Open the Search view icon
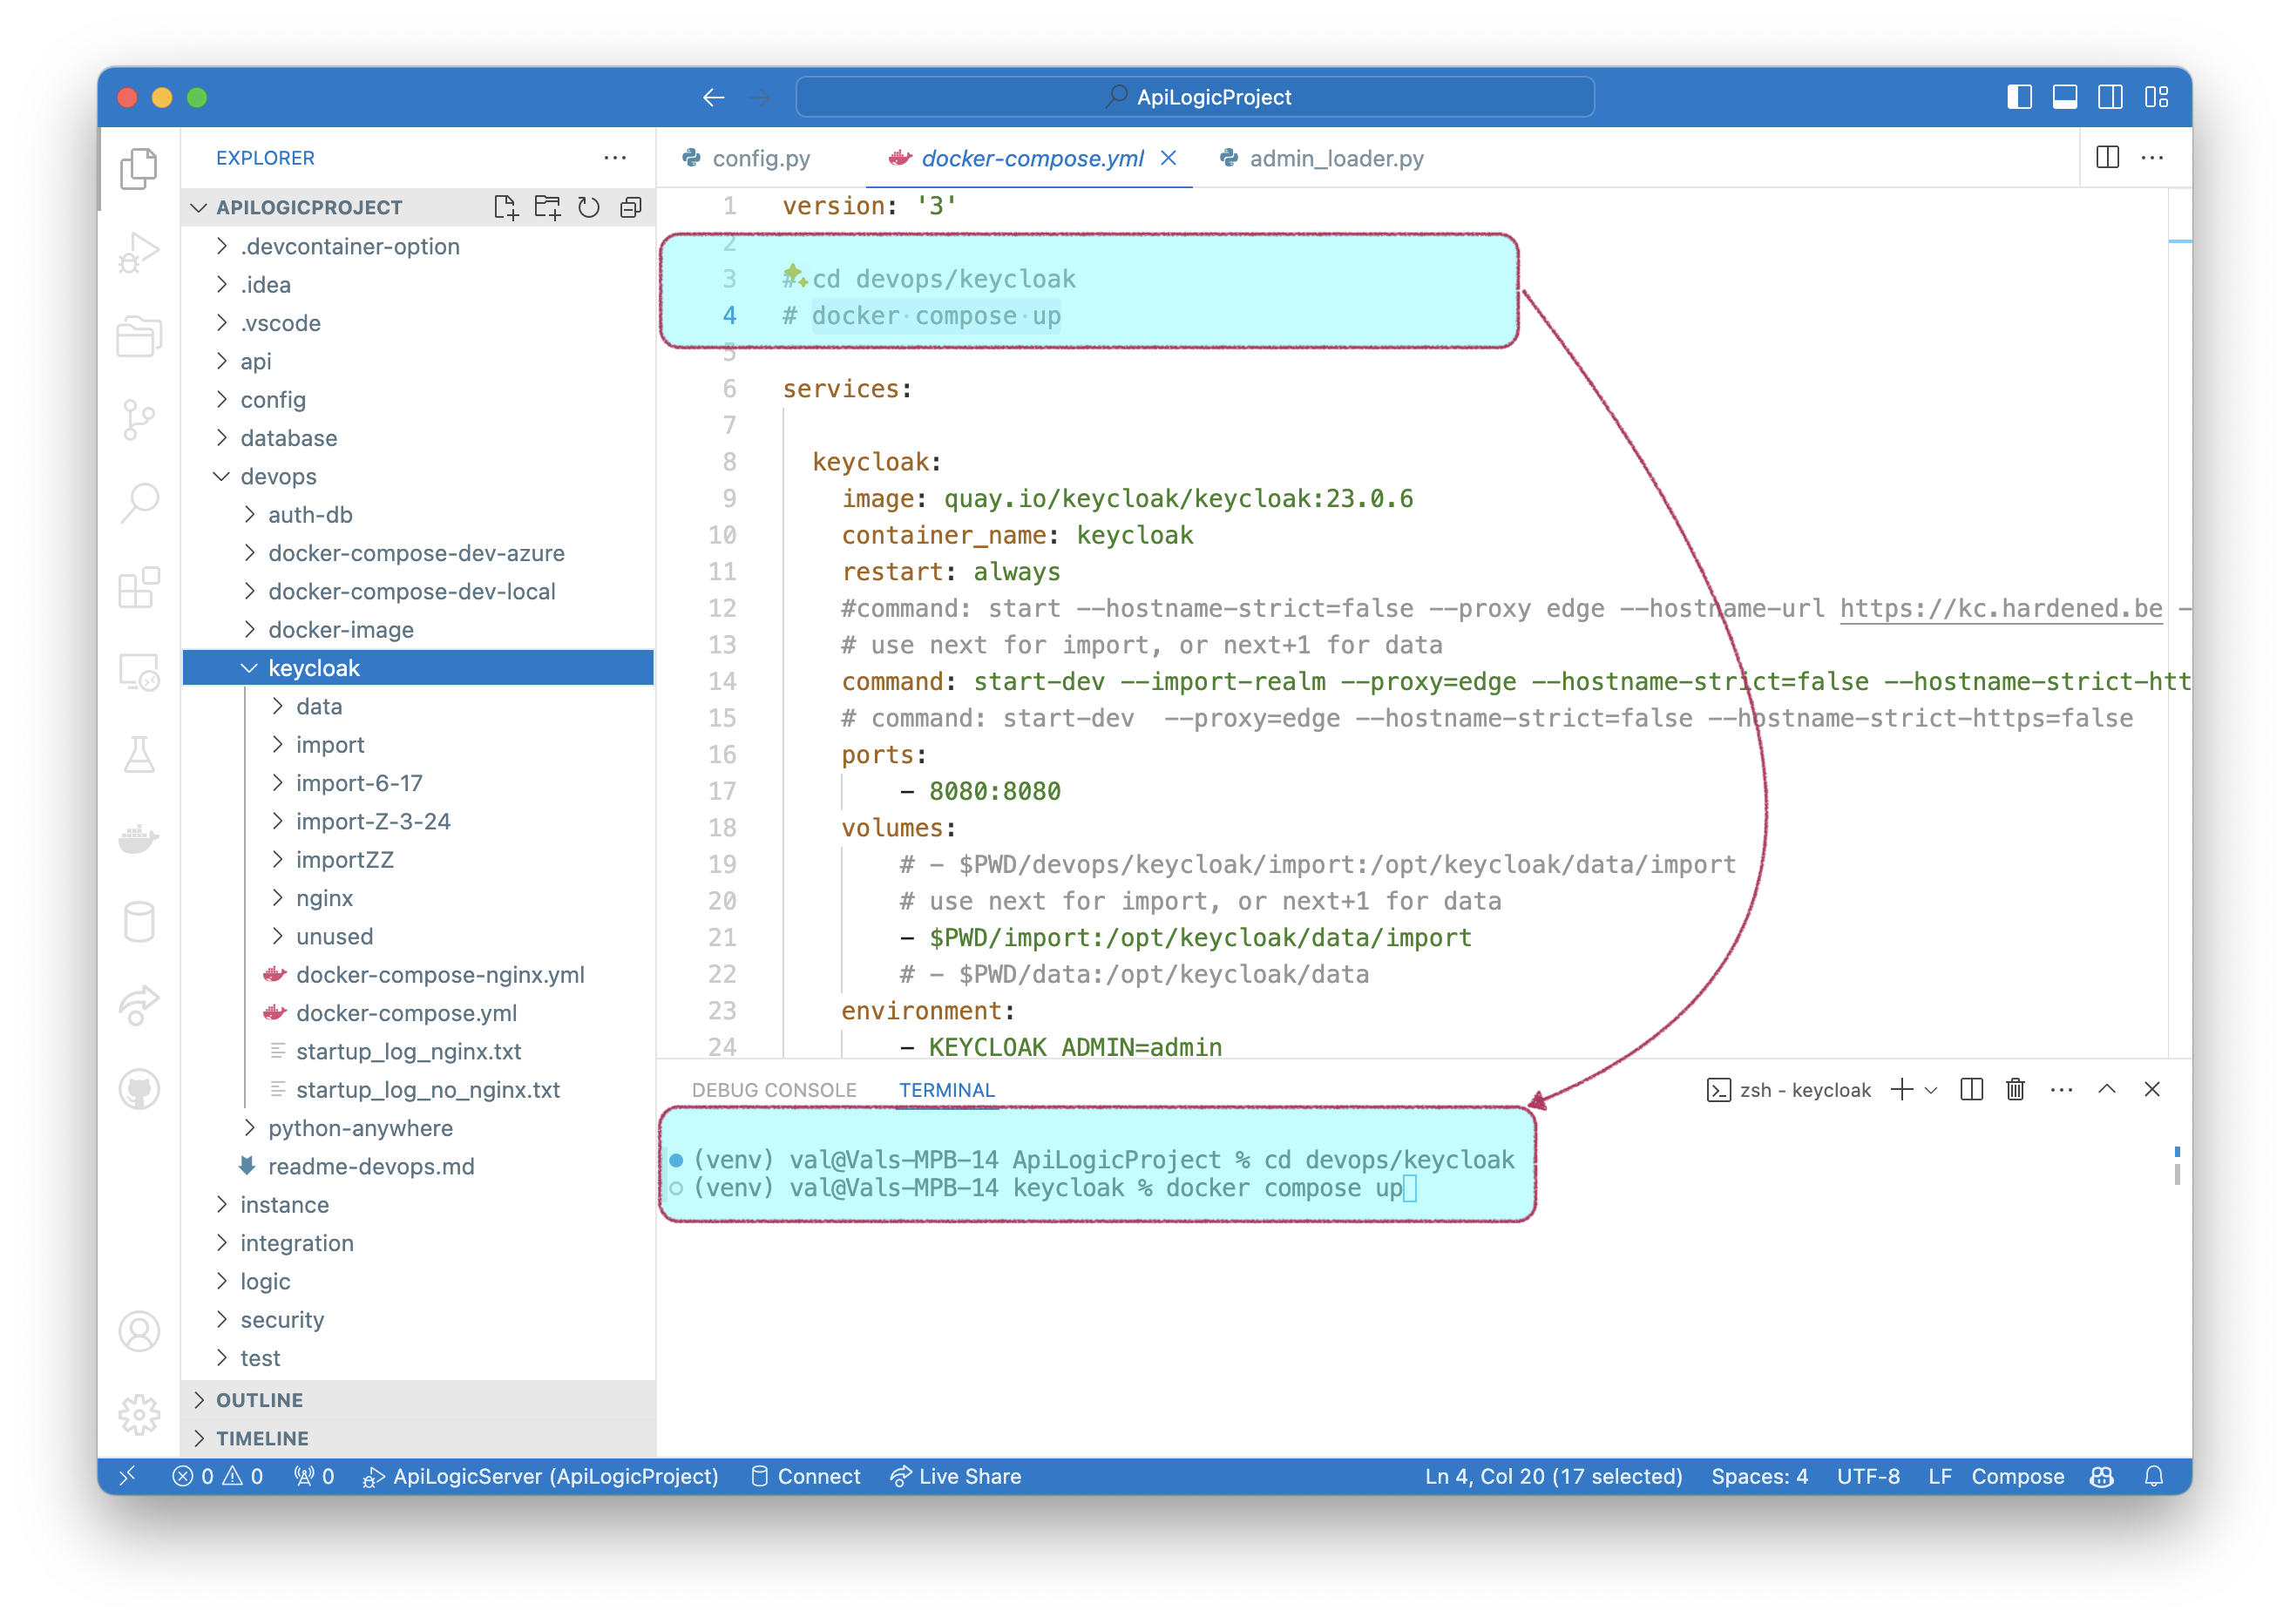The image size is (2290, 1624). pos(139,503)
